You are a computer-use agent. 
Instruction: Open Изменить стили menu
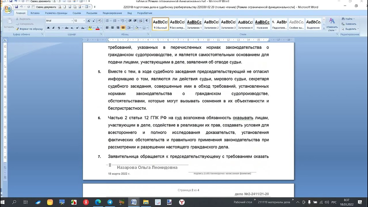332,24
